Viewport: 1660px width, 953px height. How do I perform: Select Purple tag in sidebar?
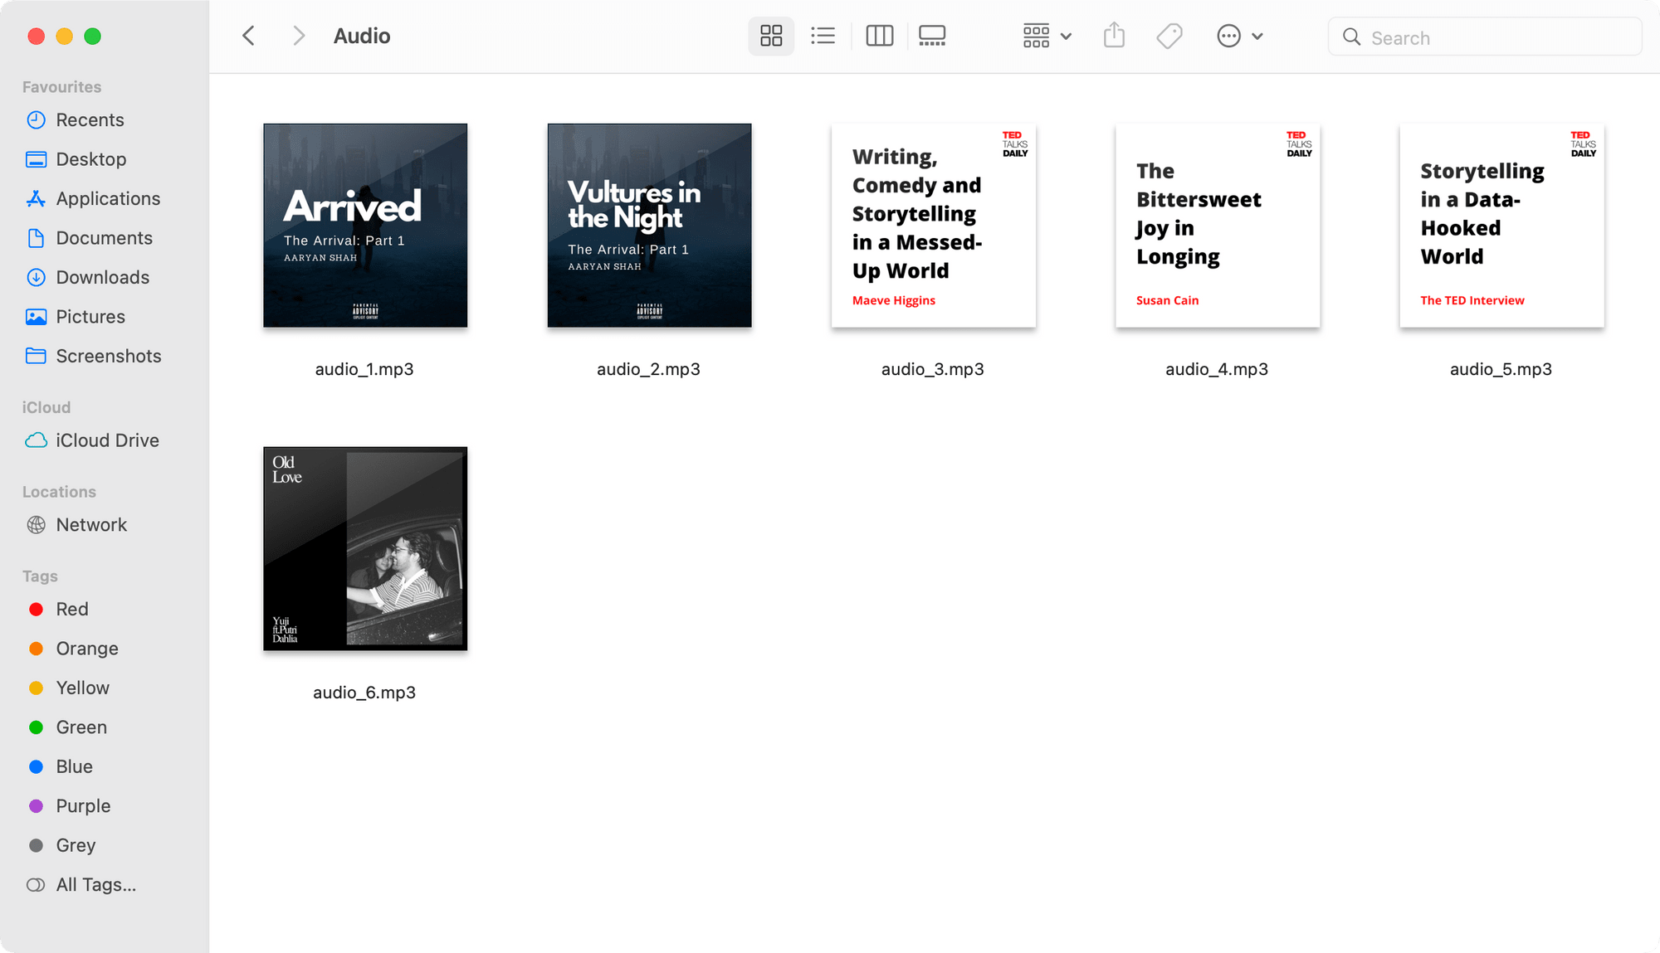(82, 805)
